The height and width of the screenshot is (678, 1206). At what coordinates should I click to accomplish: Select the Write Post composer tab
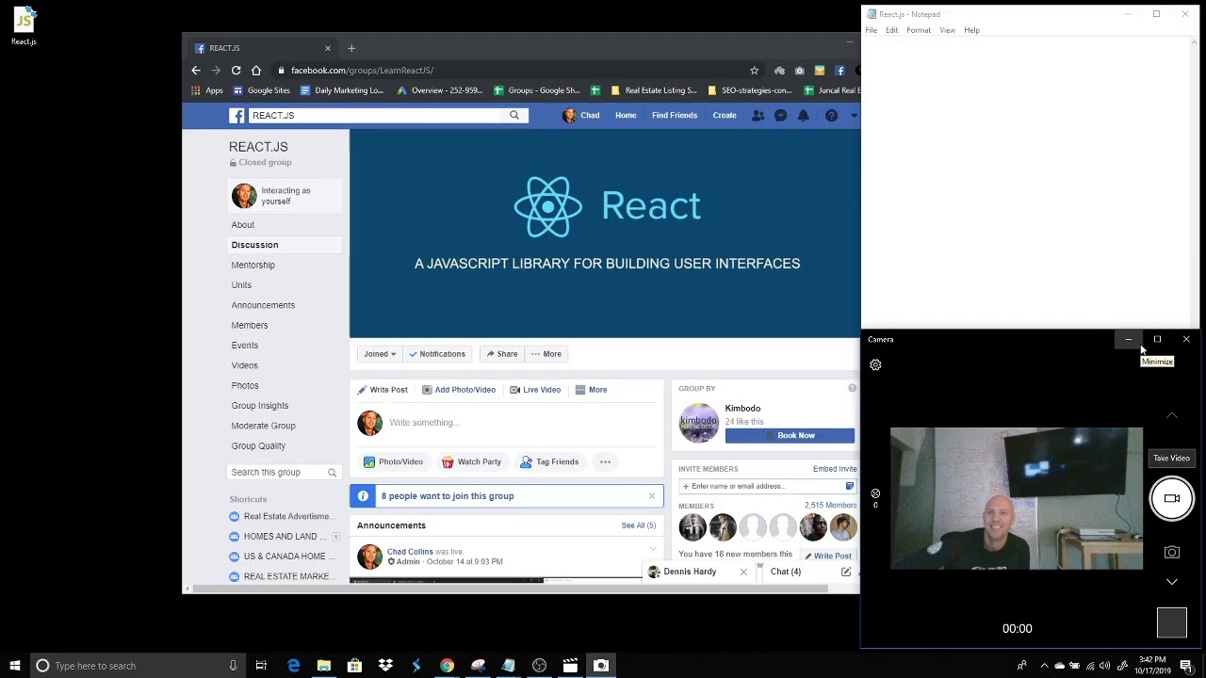383,390
